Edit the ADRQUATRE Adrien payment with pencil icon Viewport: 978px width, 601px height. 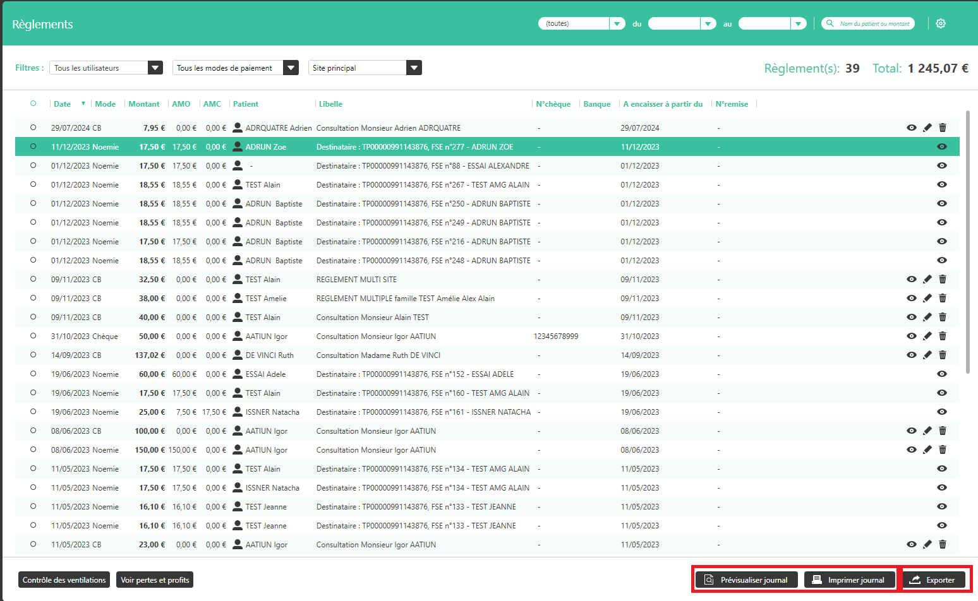pos(927,128)
